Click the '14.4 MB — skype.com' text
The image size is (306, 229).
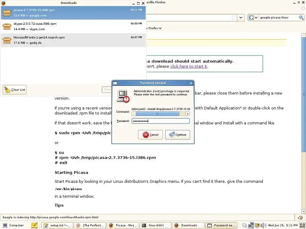pyautogui.click(x=29, y=29)
